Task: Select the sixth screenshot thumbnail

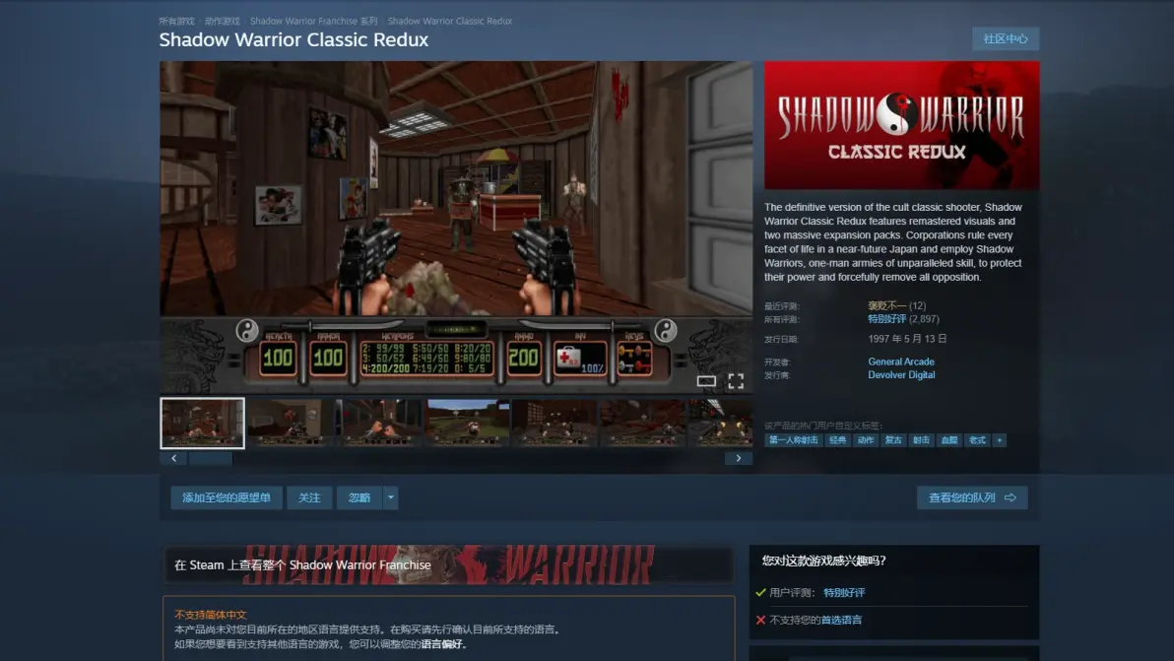Action: pyautogui.click(x=644, y=423)
